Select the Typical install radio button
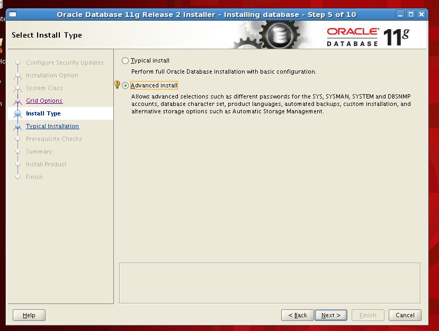This screenshot has height=331, width=439. point(126,61)
